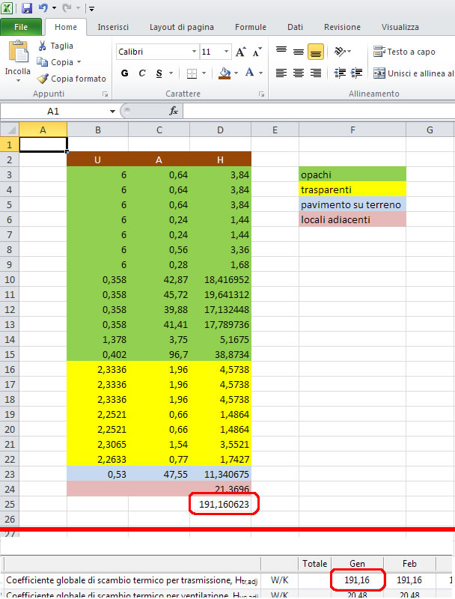
Task: Switch to the Home tab
Action: pos(66,27)
